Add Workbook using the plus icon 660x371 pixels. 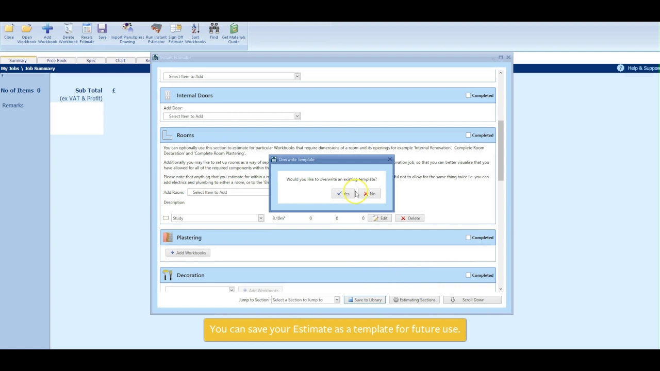pos(47,33)
